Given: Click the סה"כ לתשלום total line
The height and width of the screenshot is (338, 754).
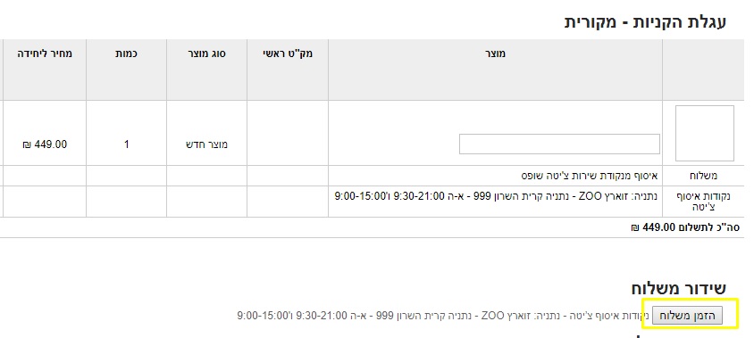Looking at the screenshot, I should [x=685, y=227].
